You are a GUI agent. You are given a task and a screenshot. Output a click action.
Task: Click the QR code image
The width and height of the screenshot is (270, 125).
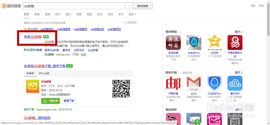coord(121,89)
